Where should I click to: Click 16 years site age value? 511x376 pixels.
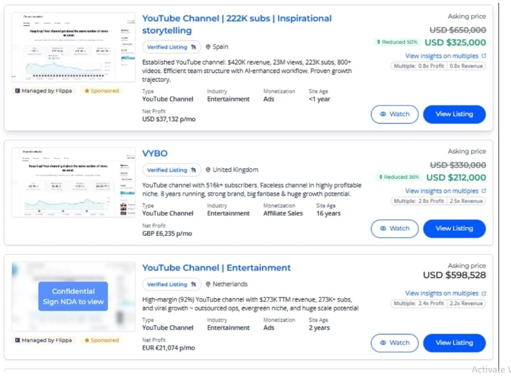[328, 214]
